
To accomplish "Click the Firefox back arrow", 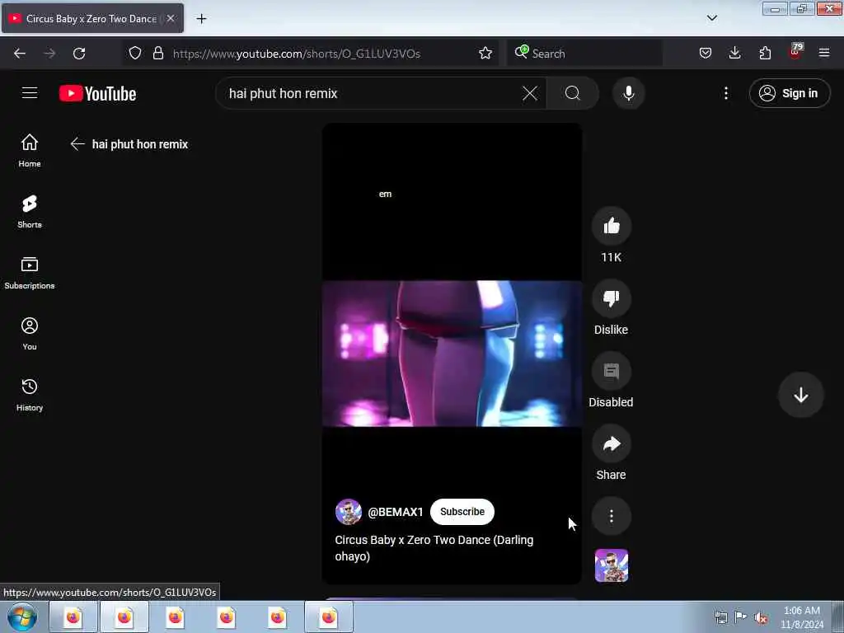I will click(x=20, y=54).
